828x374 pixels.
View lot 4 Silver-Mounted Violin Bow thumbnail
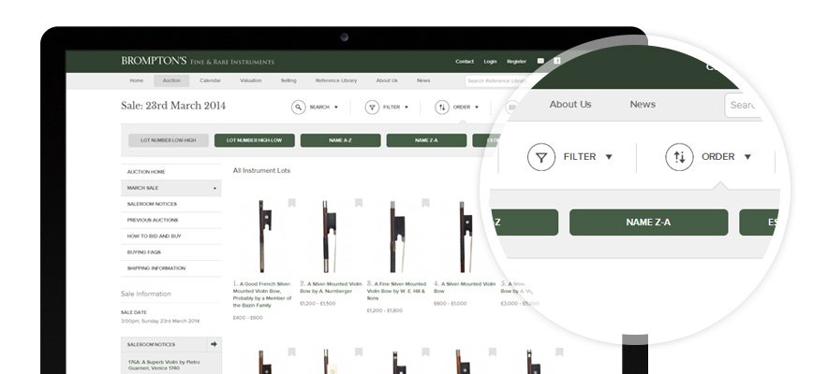click(465, 236)
